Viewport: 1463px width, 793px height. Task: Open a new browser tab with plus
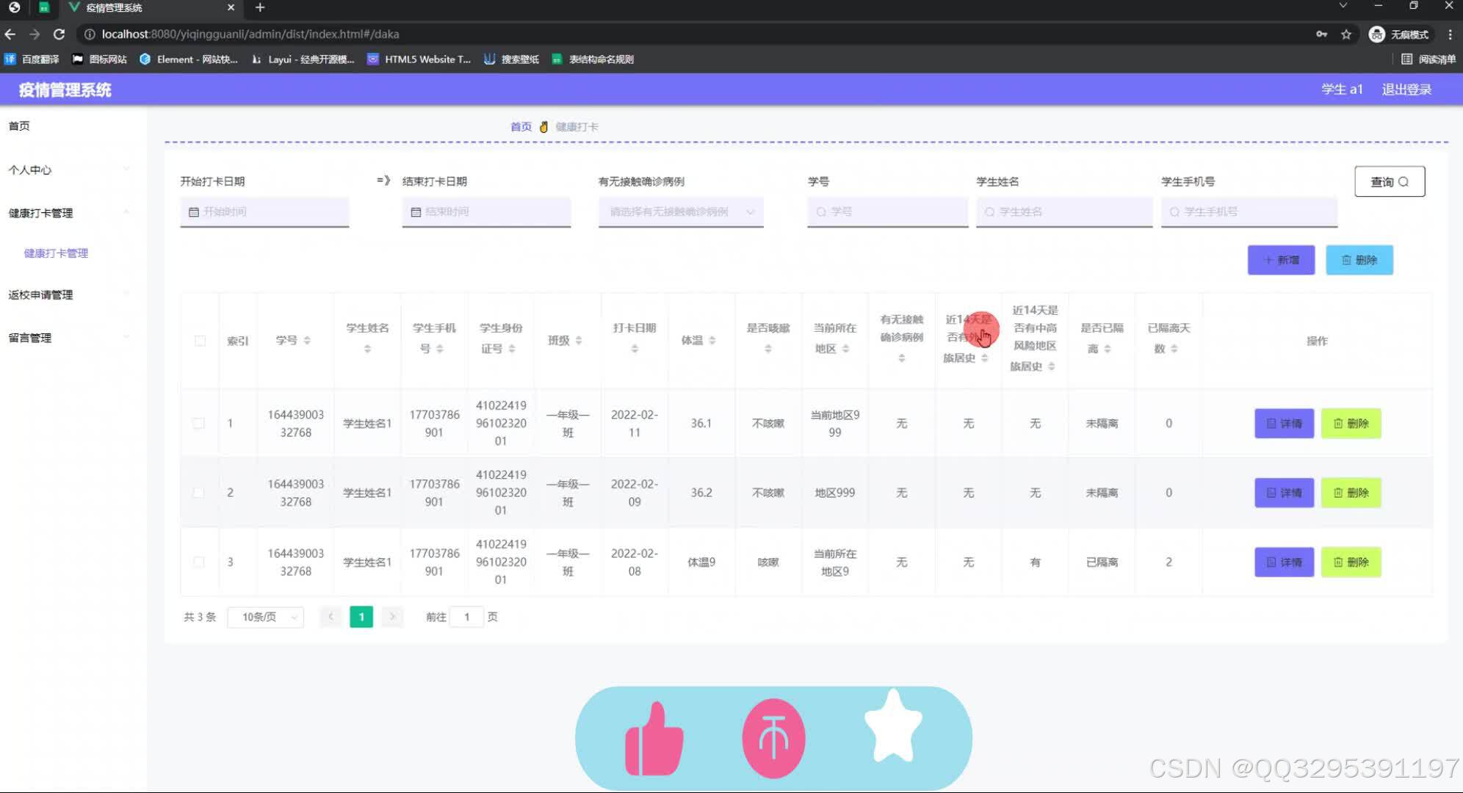[x=260, y=7]
